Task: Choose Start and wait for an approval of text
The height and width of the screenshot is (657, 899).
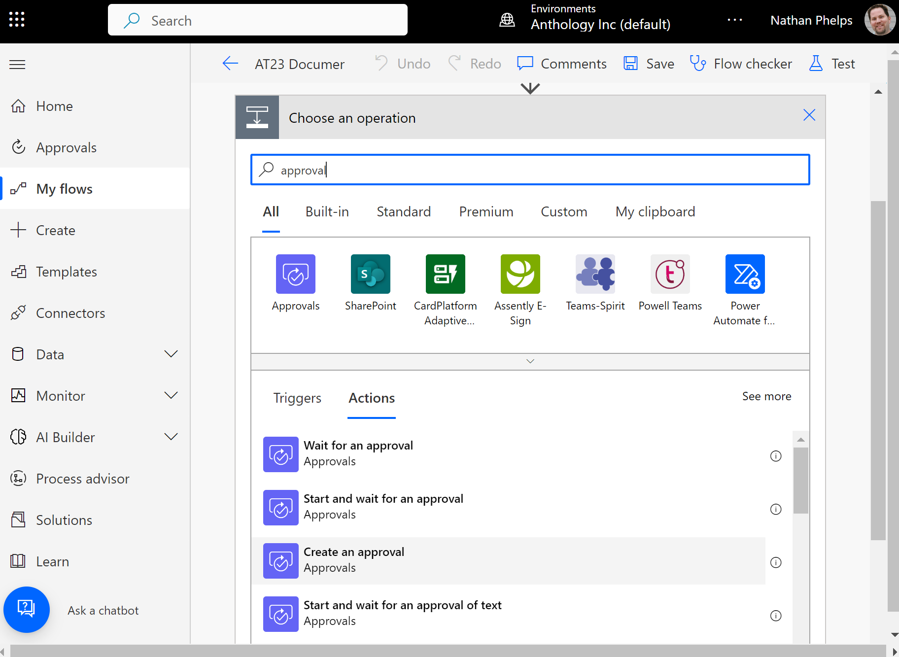Action: (508, 614)
